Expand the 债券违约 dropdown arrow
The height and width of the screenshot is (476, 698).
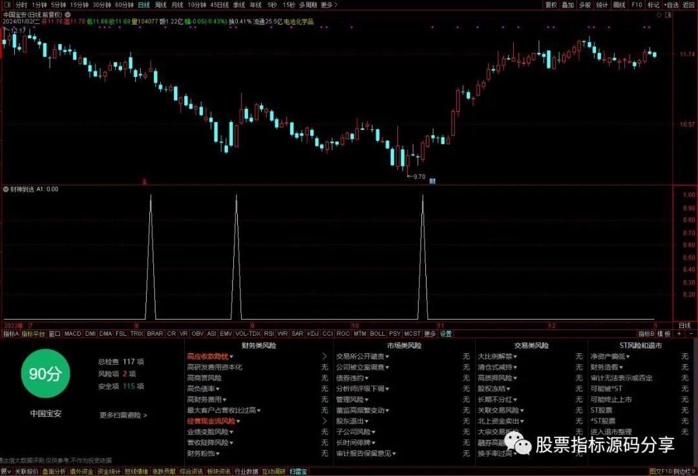click(x=366, y=378)
